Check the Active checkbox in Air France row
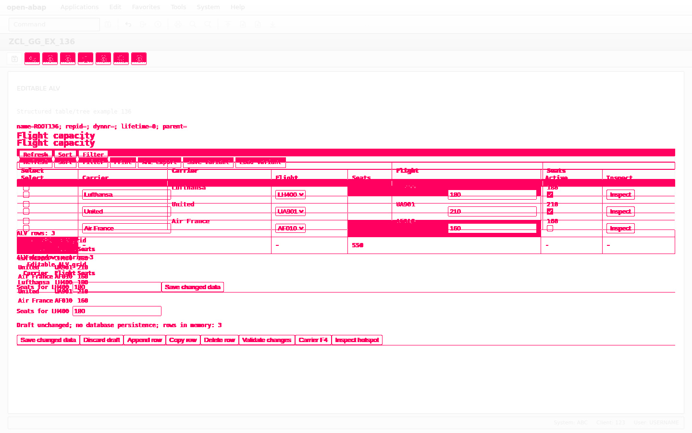Image resolution: width=692 pixels, height=433 pixels. click(550, 229)
